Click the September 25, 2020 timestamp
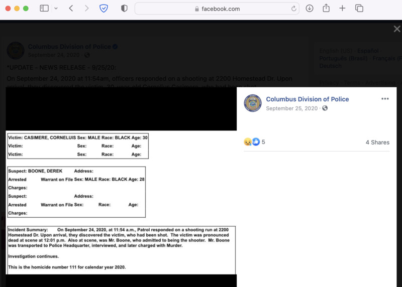Screen dimensions: 402x287 click(291, 108)
